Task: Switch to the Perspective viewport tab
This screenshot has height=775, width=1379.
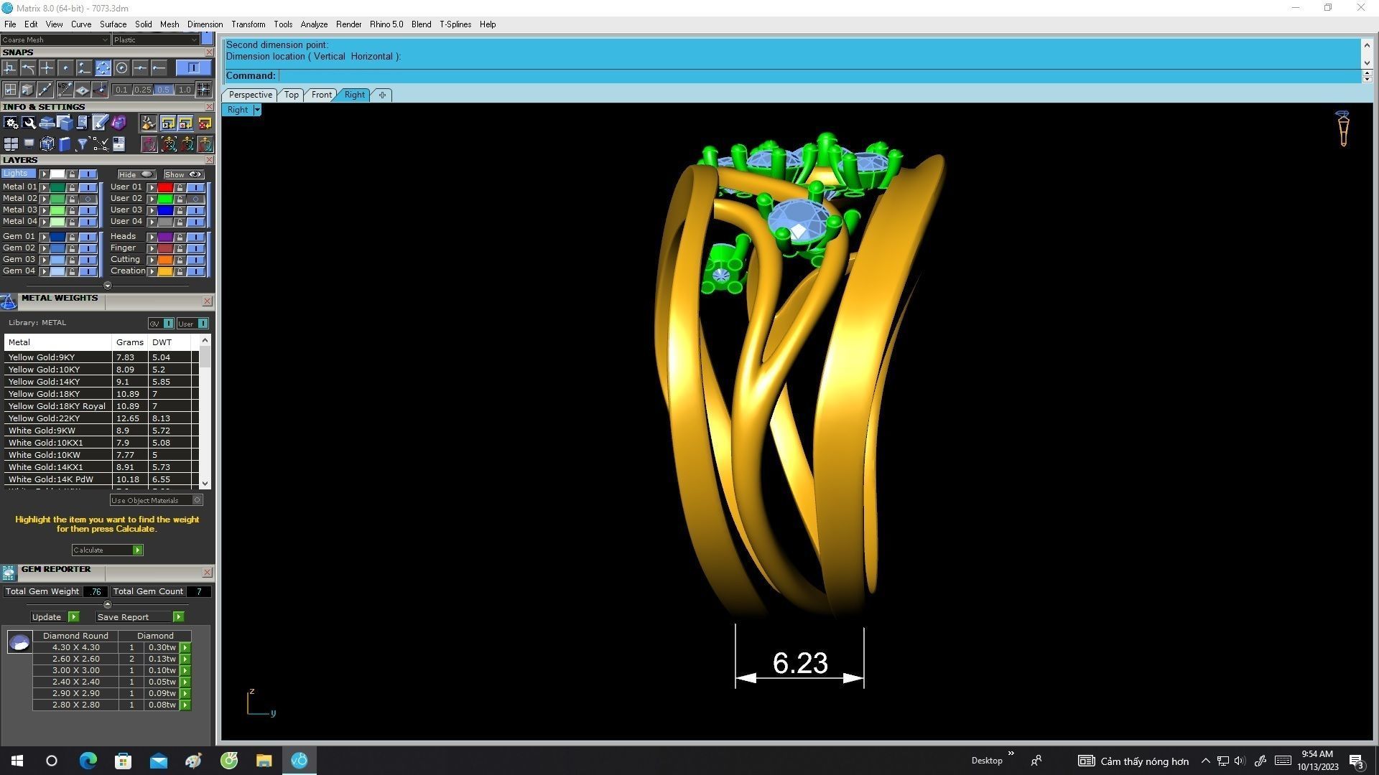Action: (x=250, y=95)
